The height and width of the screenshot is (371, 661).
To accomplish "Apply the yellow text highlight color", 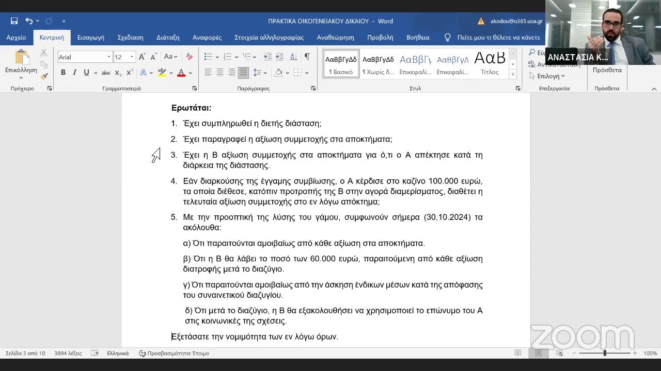I will (162, 73).
